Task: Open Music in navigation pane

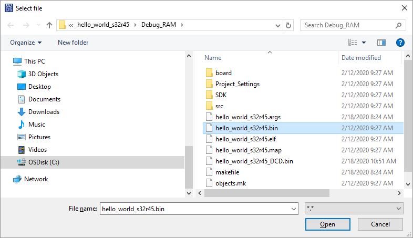Action: pos(37,125)
